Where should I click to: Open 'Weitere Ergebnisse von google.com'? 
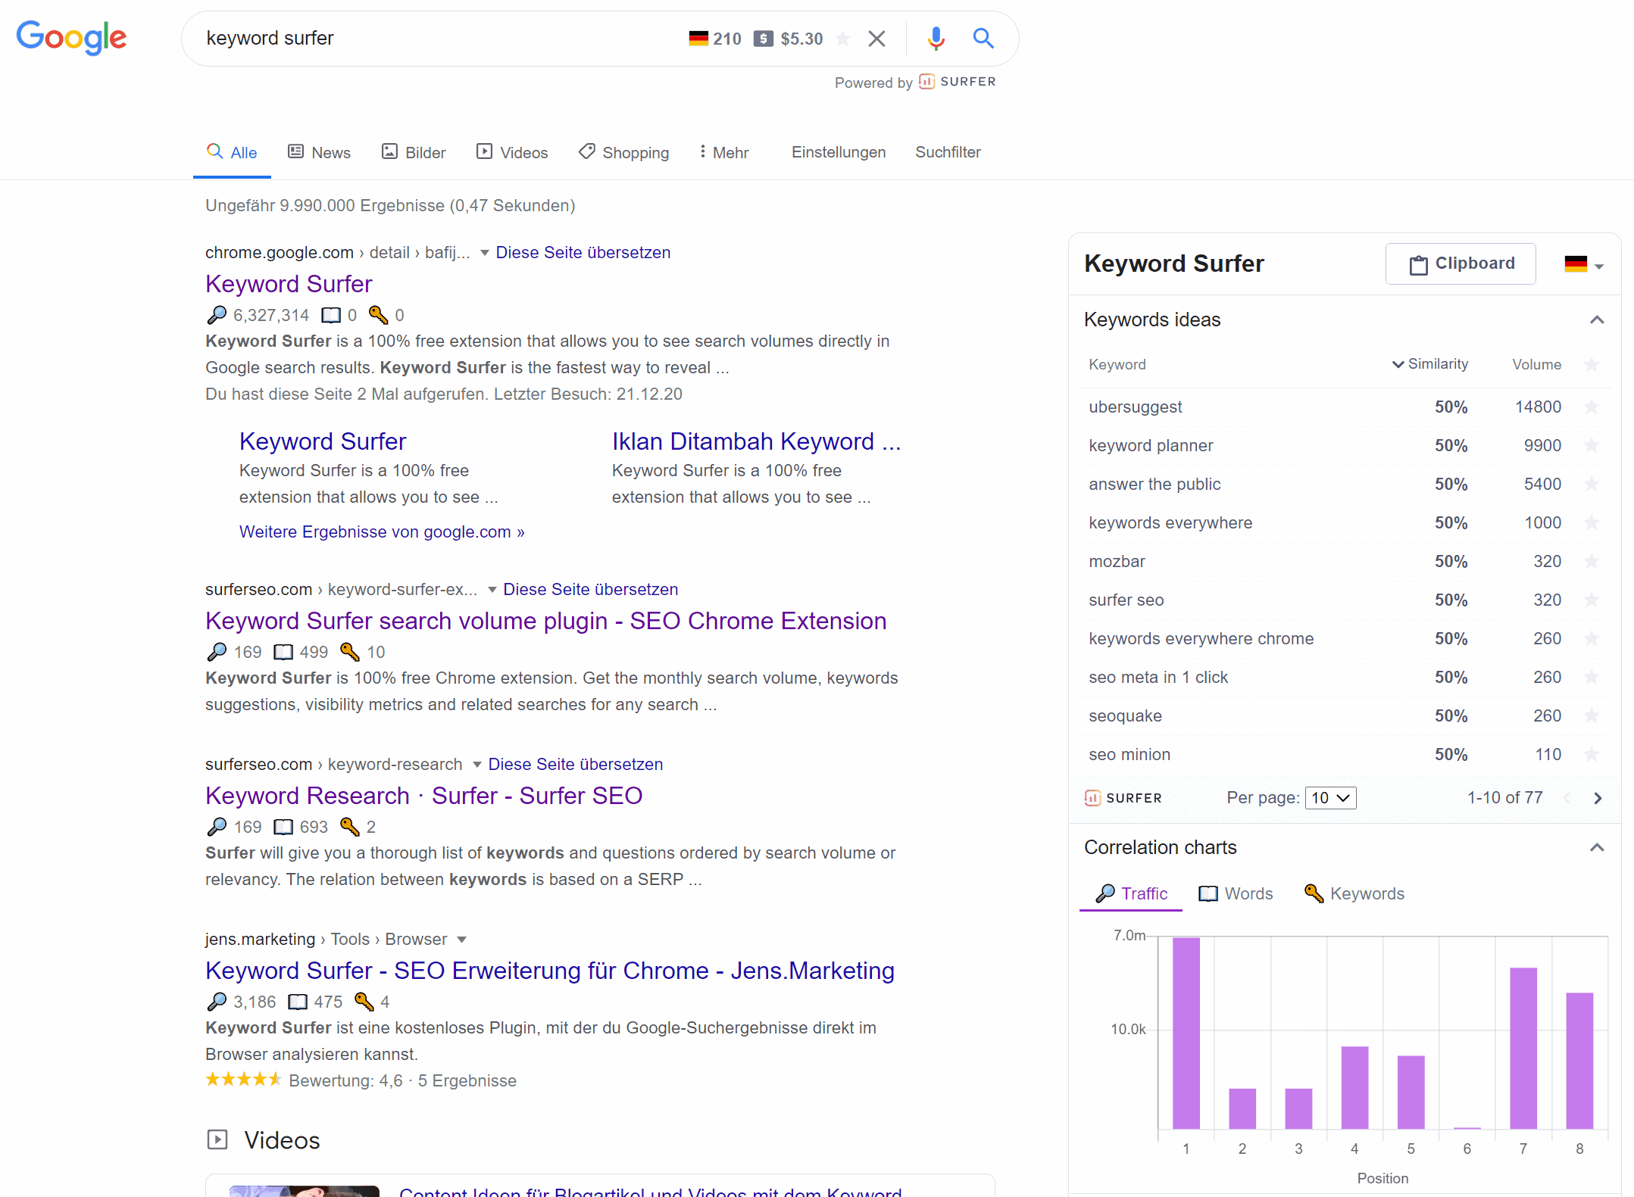click(x=381, y=531)
